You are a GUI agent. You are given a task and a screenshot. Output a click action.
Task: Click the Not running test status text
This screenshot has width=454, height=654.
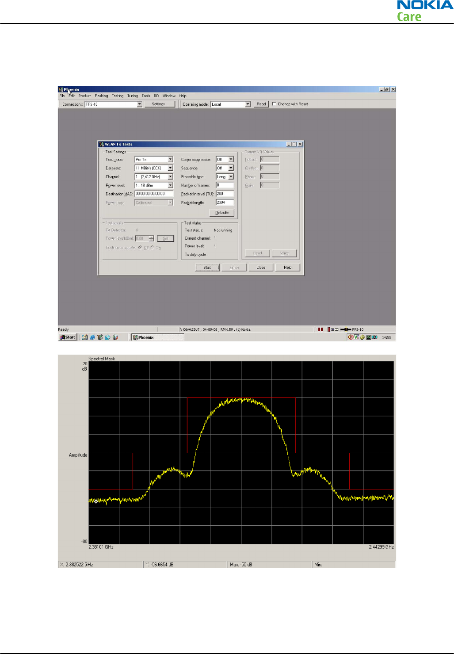coord(223,230)
